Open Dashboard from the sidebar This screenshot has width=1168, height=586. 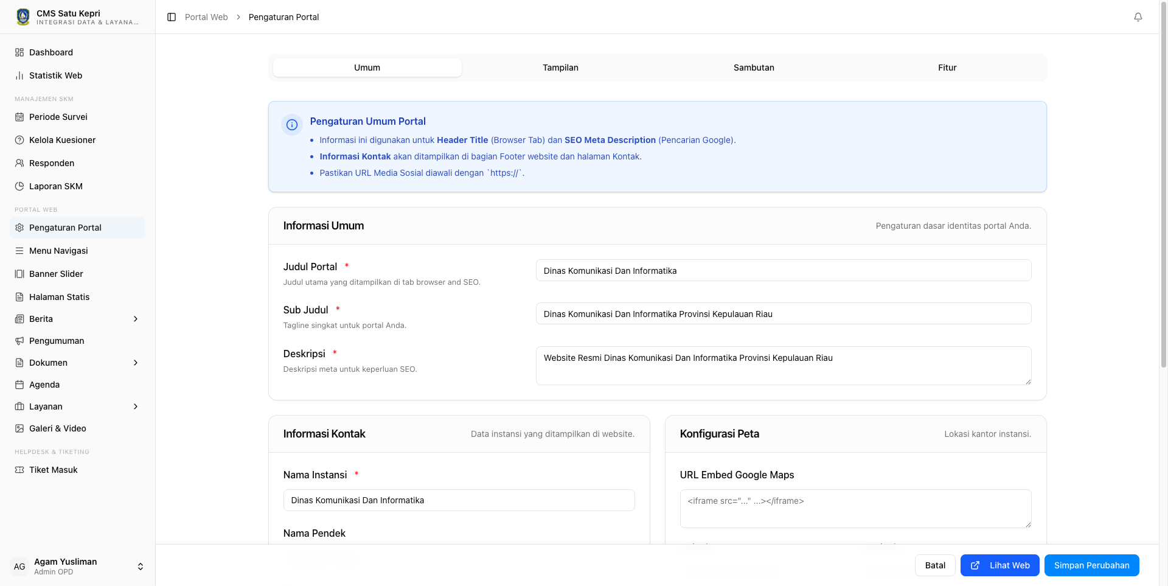click(77, 52)
